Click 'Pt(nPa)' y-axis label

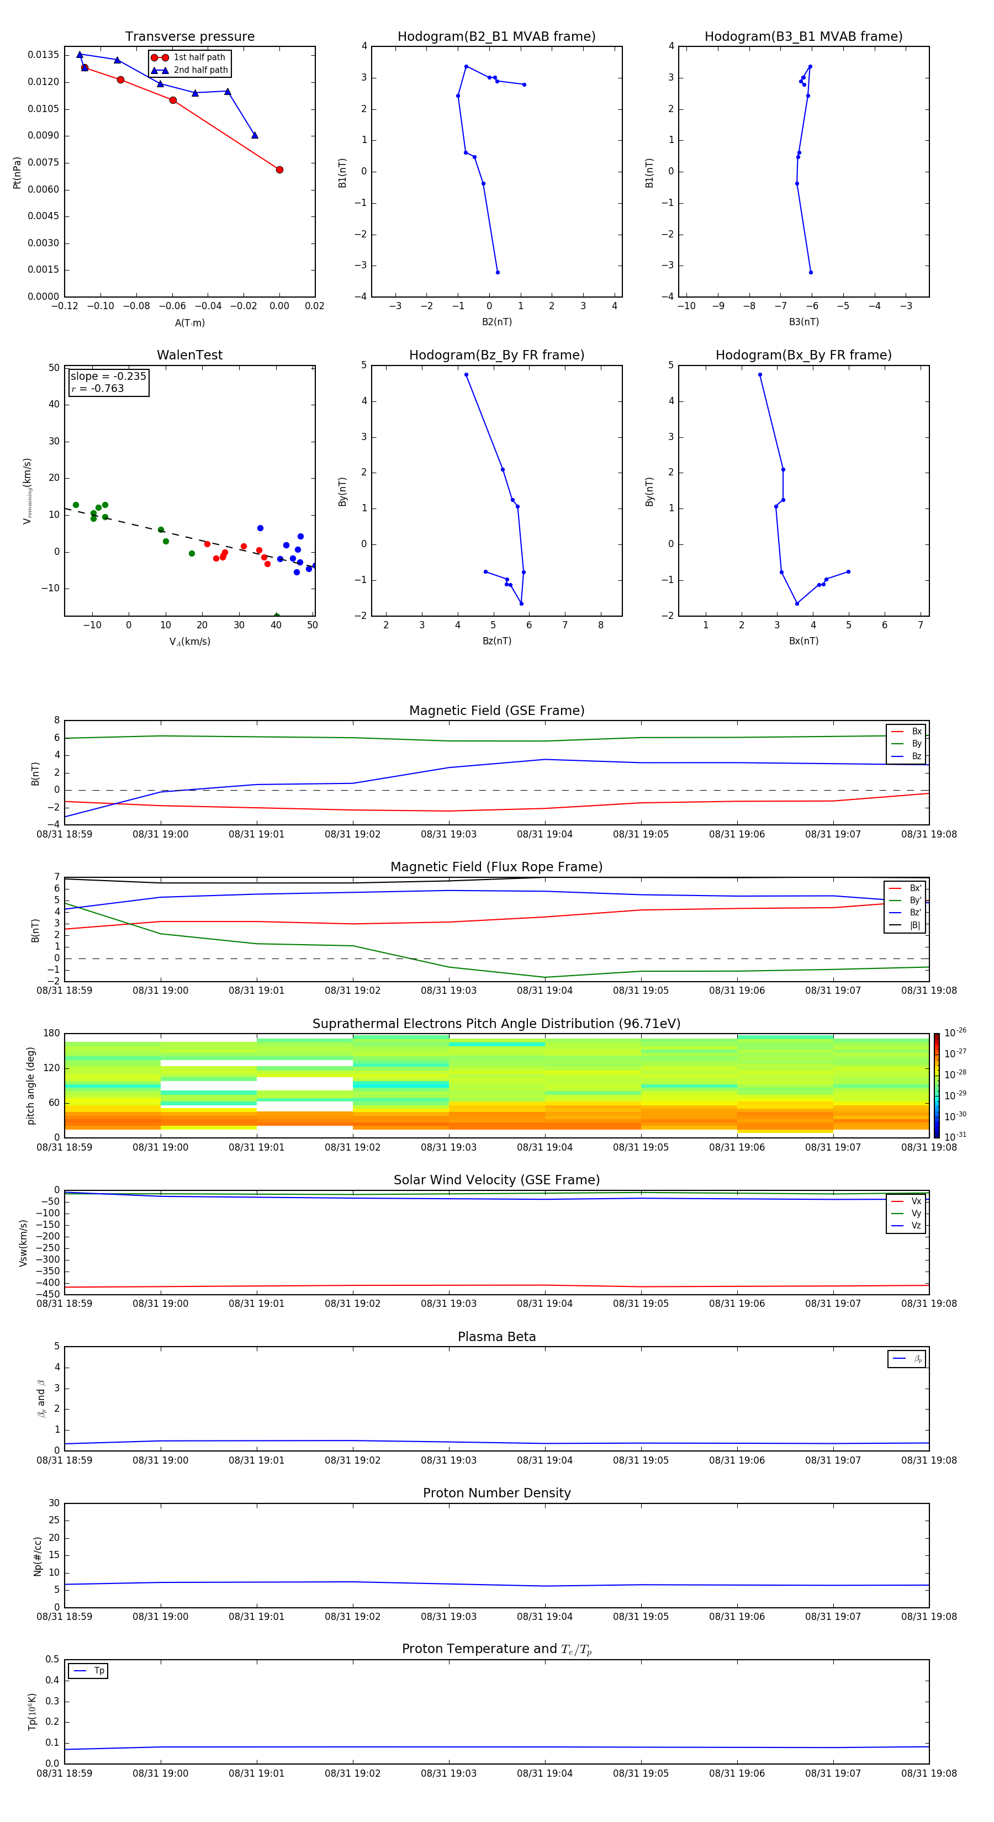(17, 173)
